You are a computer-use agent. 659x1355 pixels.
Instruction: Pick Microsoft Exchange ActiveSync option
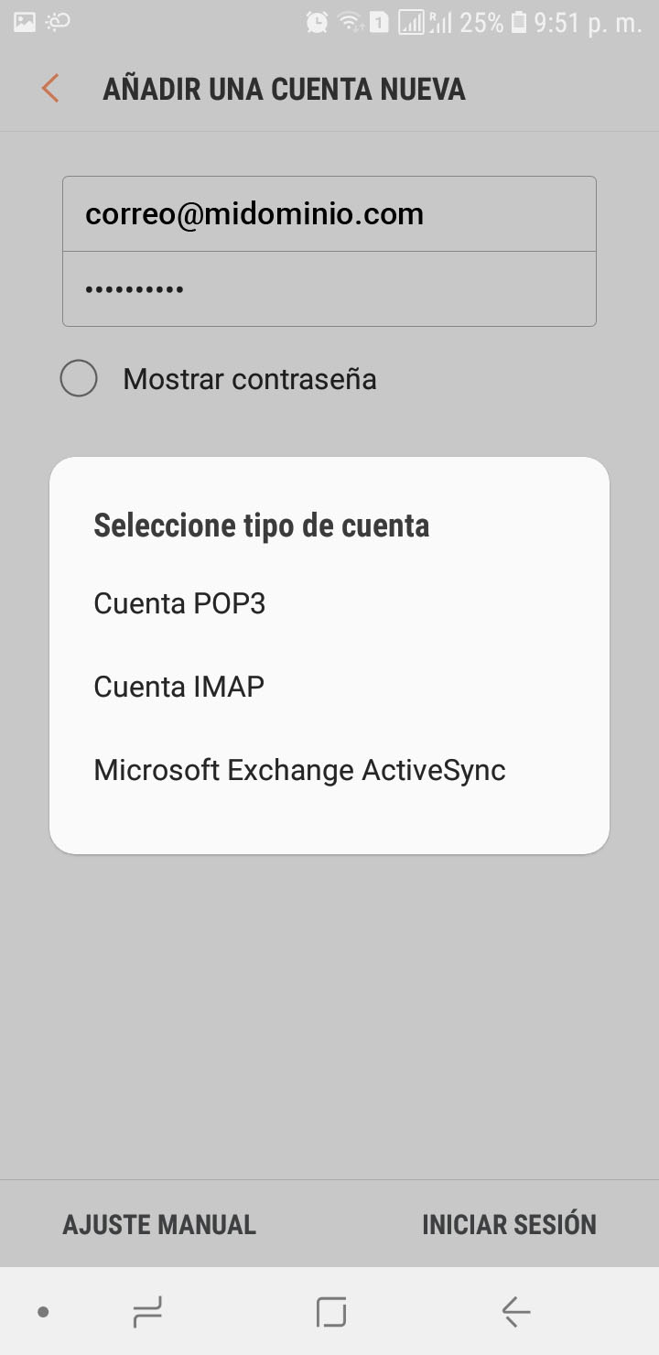click(x=299, y=770)
